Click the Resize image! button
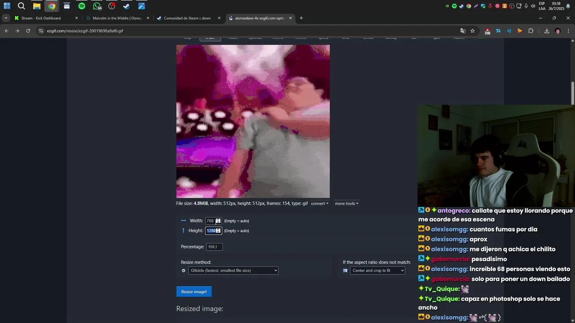 (x=194, y=292)
